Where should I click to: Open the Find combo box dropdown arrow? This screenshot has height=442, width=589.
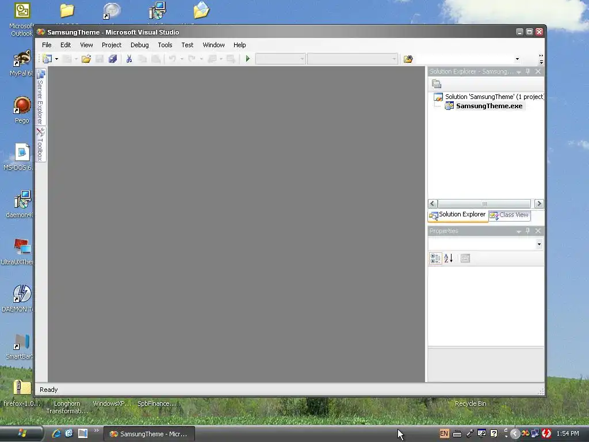click(x=517, y=59)
